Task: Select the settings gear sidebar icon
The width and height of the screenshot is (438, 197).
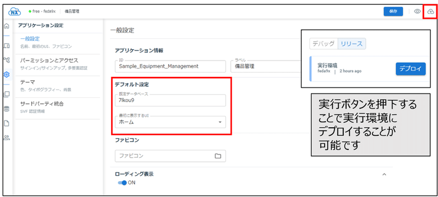Action: 7,74
